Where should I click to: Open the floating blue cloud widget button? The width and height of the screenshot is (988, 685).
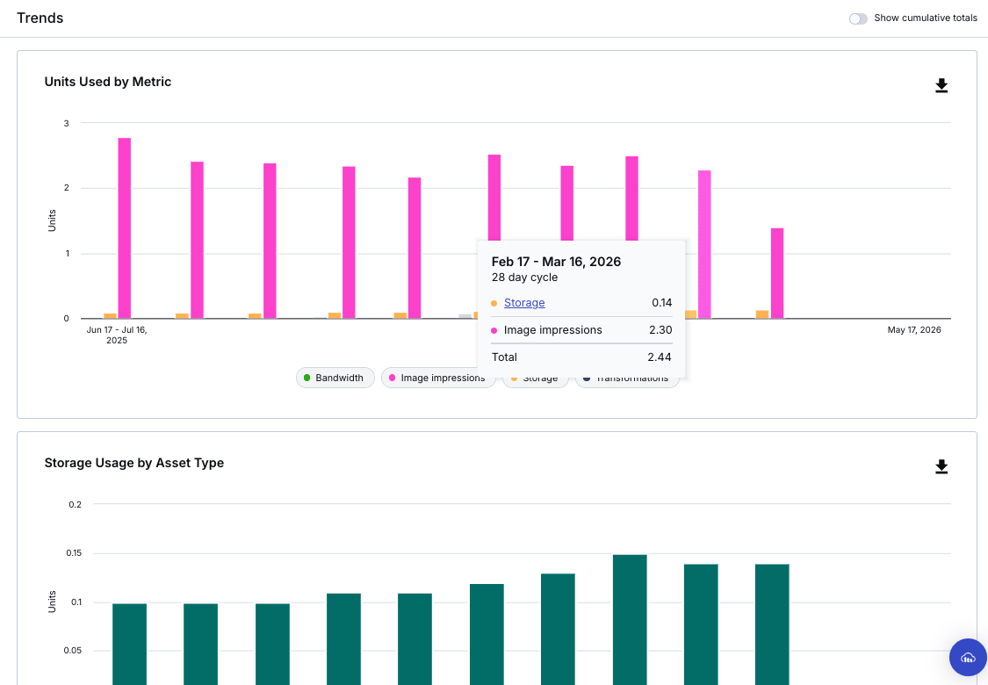pos(968,657)
